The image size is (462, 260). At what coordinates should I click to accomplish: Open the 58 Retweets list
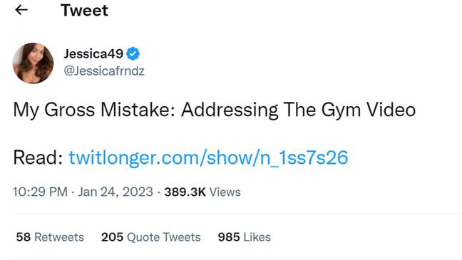[x=50, y=237]
